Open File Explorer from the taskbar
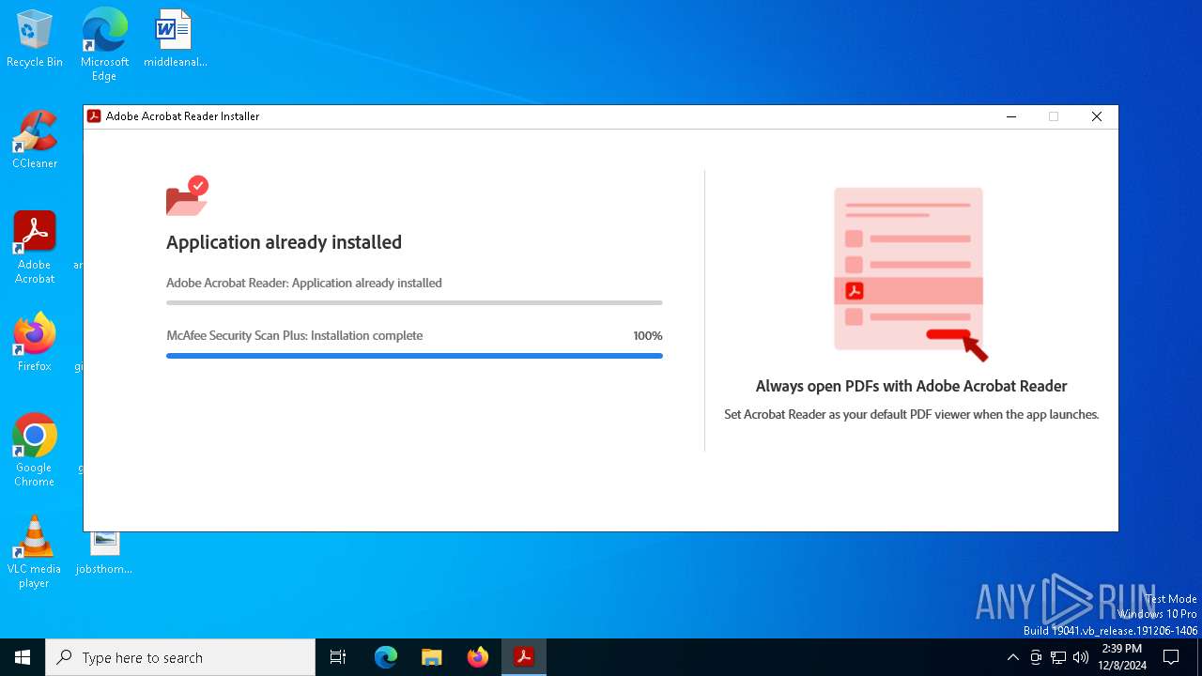Image resolution: width=1202 pixels, height=676 pixels. [432, 657]
